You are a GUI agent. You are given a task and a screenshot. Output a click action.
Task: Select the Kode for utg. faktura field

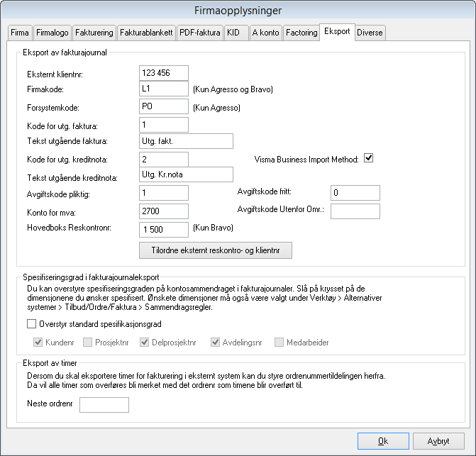point(164,125)
